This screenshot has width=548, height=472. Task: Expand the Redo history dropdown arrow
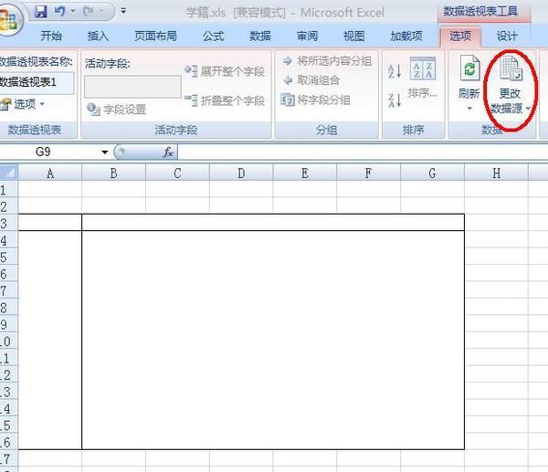[x=101, y=11]
